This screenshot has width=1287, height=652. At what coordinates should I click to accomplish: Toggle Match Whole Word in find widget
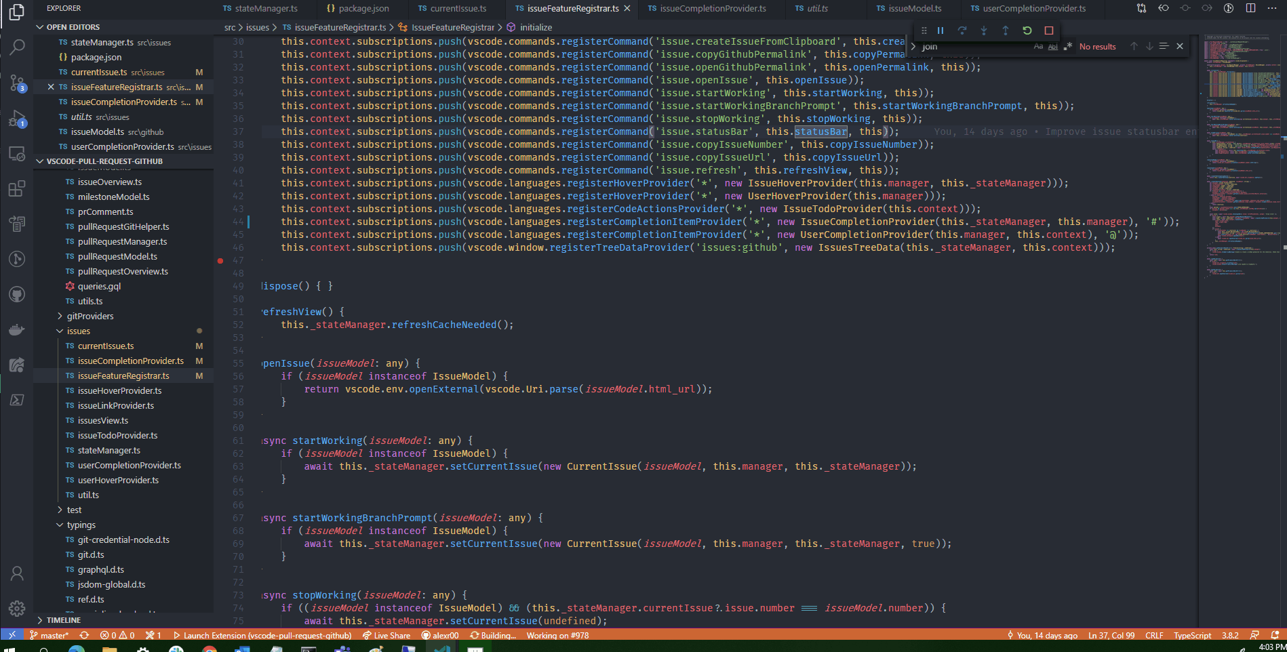coord(1052,46)
